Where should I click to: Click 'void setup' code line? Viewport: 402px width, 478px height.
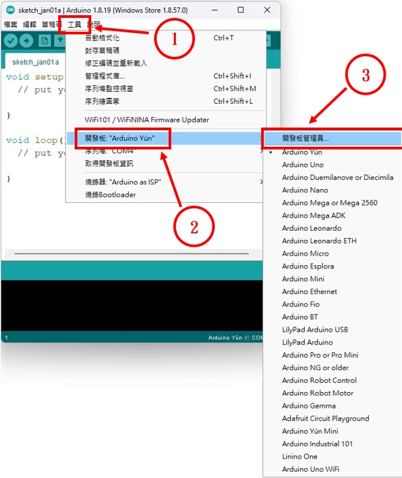tap(34, 77)
